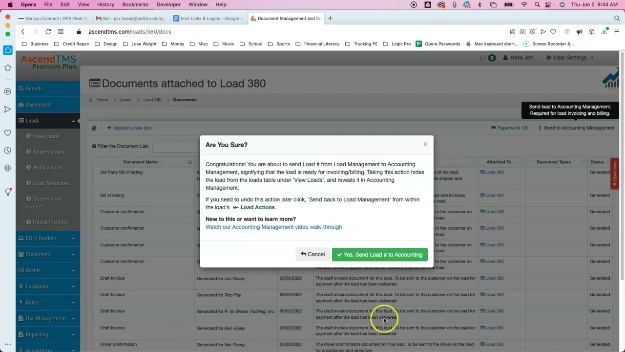Open the Dashboard sidebar item
This screenshot has height=352, width=625.
(x=48, y=105)
